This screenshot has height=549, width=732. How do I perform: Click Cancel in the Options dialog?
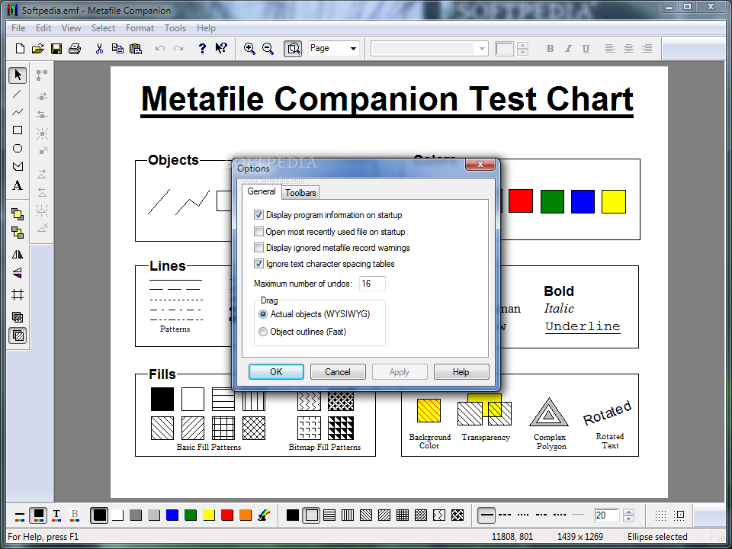pos(338,371)
